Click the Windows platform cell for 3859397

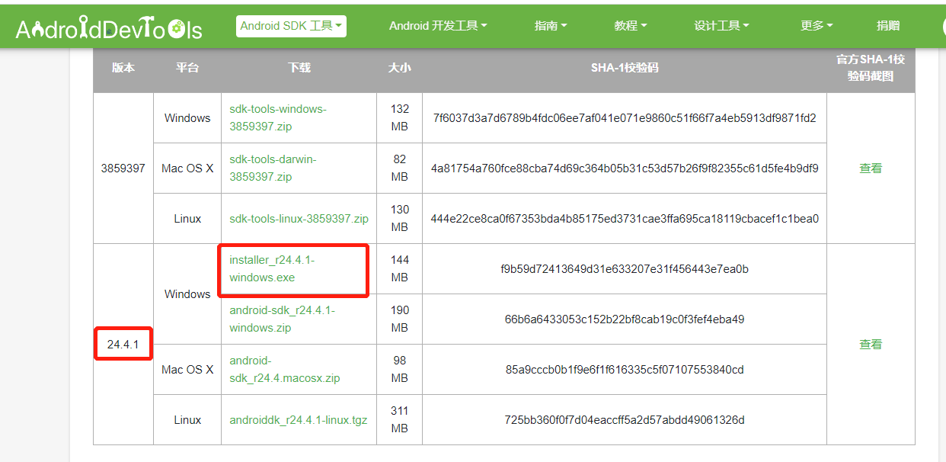[x=187, y=118]
